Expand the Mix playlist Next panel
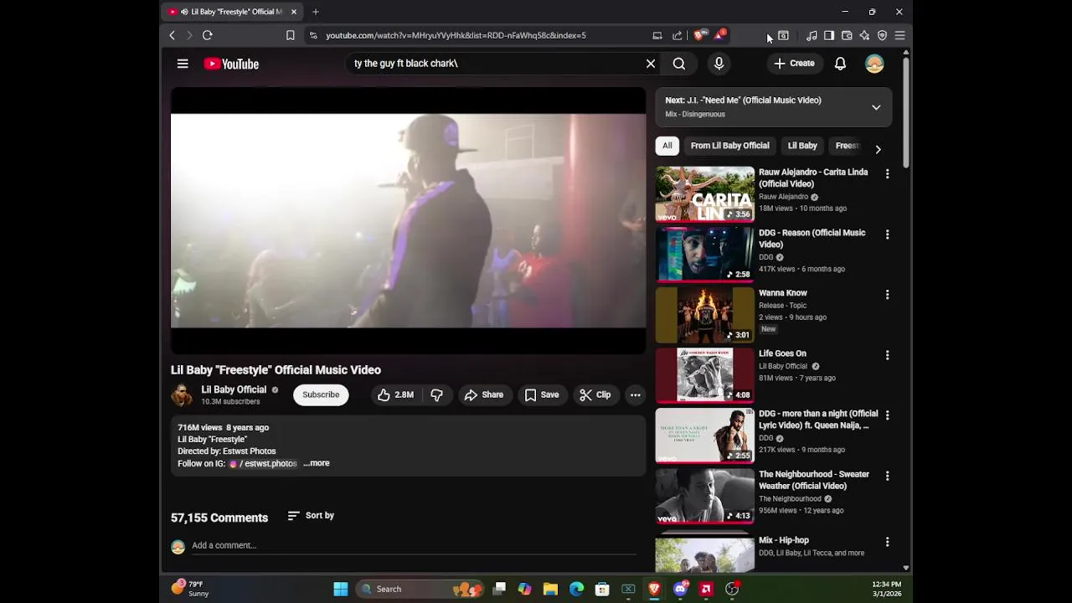This screenshot has height=603, width=1072. pyautogui.click(x=876, y=107)
